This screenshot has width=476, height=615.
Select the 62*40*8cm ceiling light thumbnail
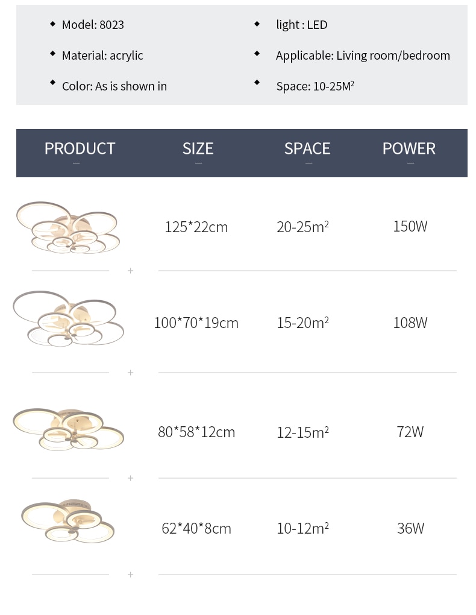[x=68, y=521]
